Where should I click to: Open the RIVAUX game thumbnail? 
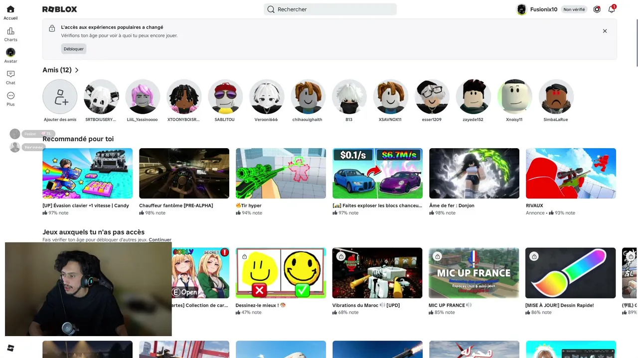point(571,174)
